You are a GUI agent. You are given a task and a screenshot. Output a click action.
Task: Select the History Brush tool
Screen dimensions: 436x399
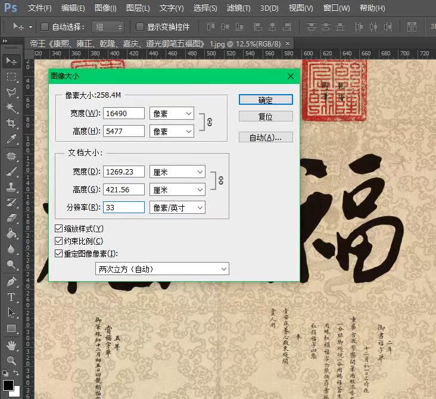(11, 202)
